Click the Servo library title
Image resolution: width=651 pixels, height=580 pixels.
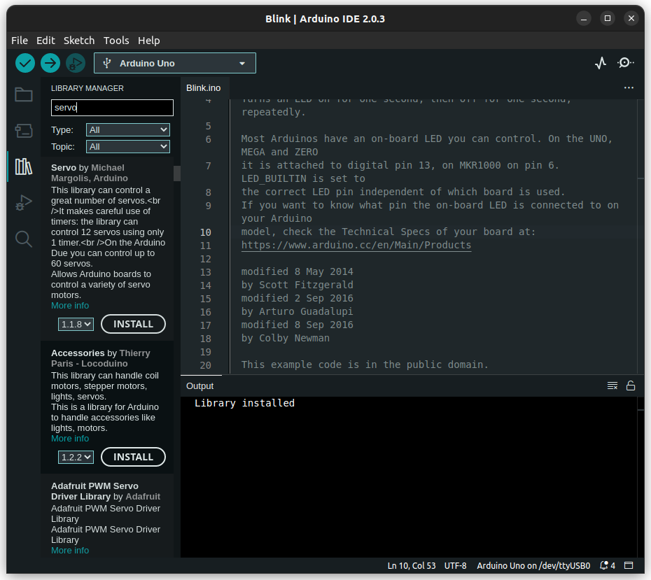[64, 168]
